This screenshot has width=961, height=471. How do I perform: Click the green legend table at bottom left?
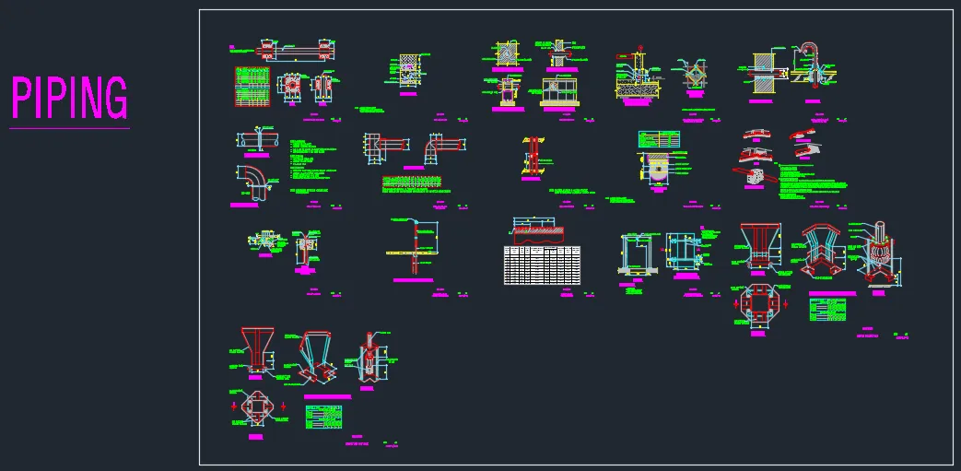coord(324,418)
